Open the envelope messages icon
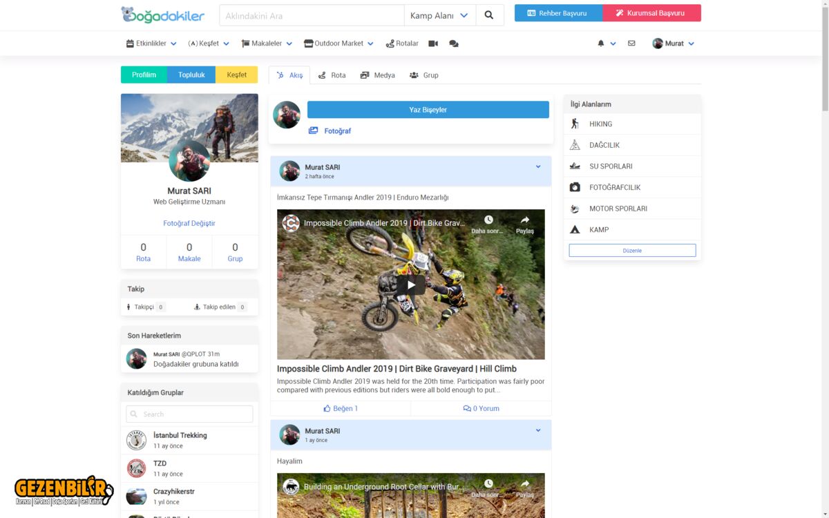Image resolution: width=829 pixels, height=518 pixels. click(x=631, y=44)
